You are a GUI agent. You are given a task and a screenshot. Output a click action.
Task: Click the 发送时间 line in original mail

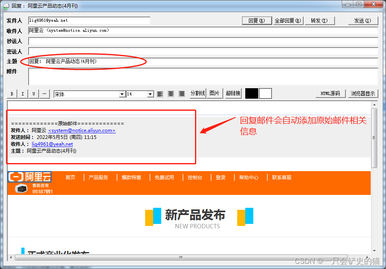coord(53,137)
